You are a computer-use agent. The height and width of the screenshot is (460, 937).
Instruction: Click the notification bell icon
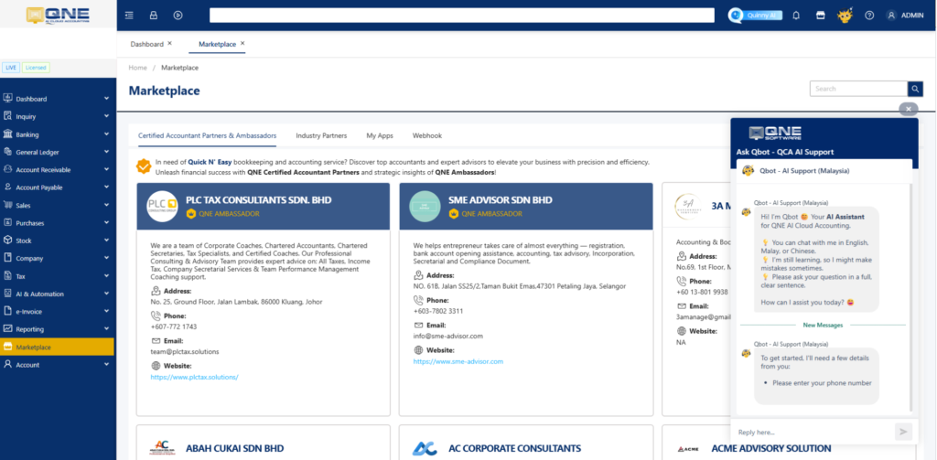[795, 15]
